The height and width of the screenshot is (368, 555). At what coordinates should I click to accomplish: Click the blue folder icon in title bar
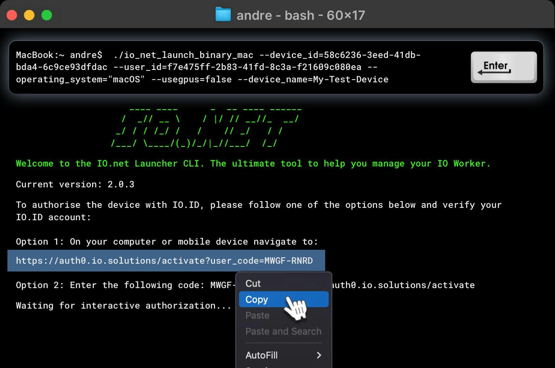[x=223, y=15]
